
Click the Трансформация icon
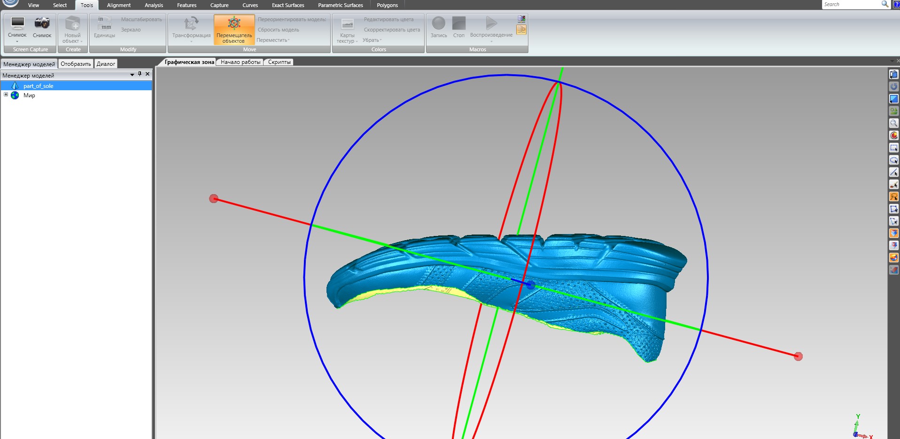191,24
